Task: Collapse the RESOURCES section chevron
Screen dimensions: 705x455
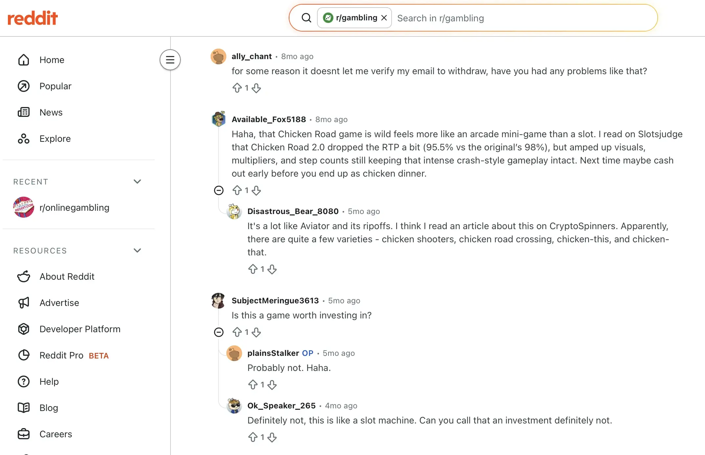Action: point(137,250)
